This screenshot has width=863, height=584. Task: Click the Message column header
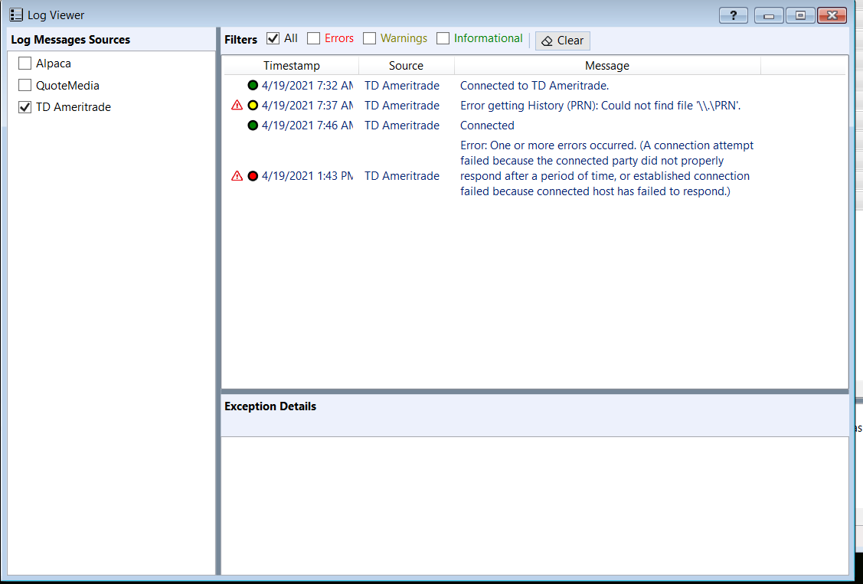(x=607, y=65)
